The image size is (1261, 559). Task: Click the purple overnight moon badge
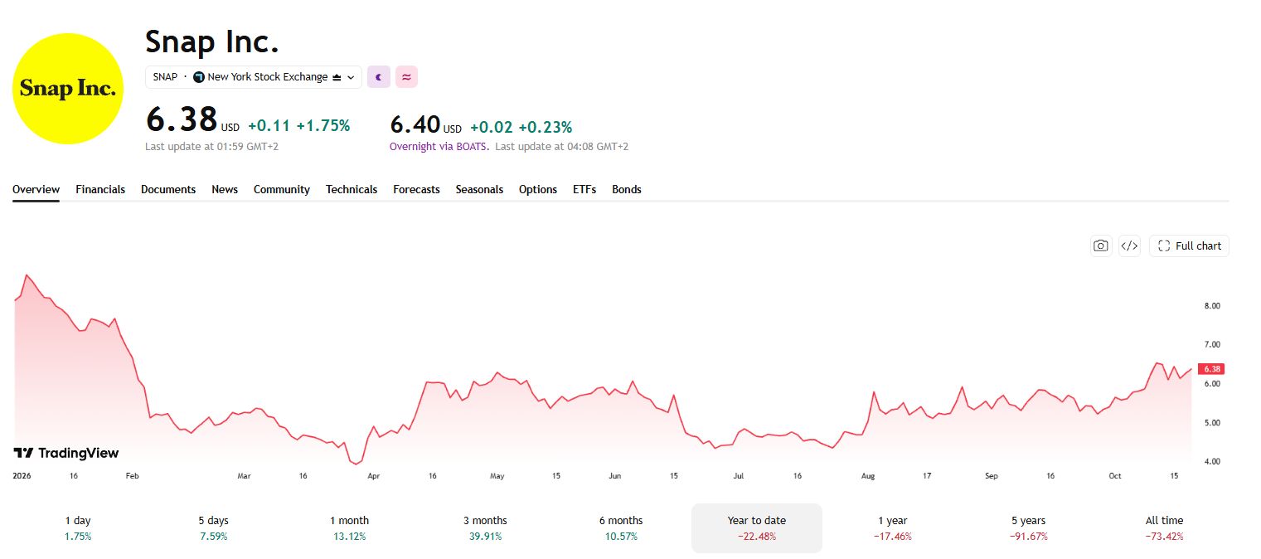click(x=379, y=77)
